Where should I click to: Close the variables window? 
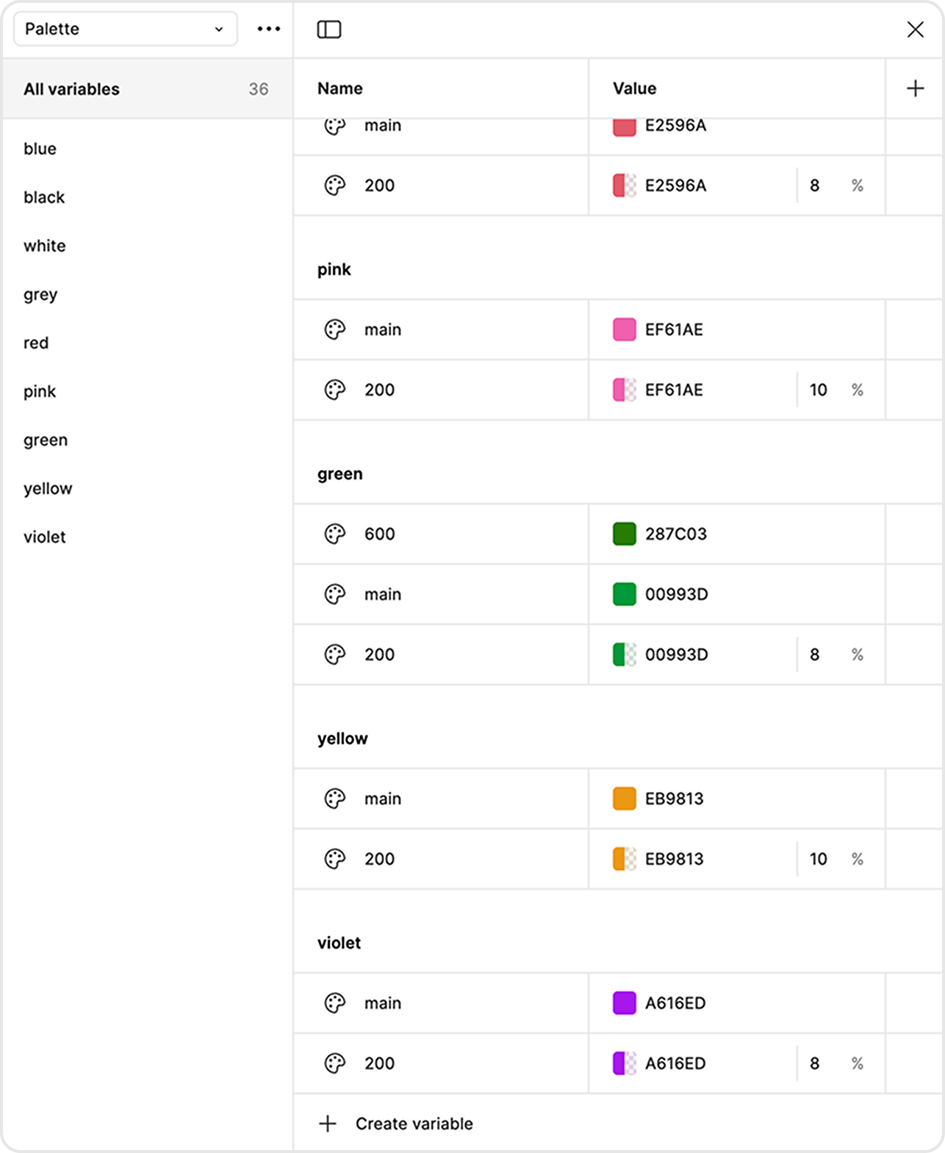coord(916,29)
